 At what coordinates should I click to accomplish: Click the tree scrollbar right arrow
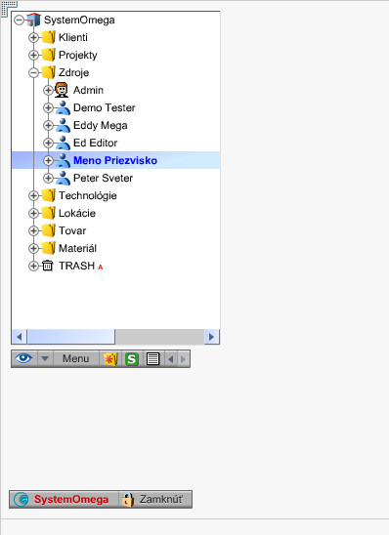(212, 337)
